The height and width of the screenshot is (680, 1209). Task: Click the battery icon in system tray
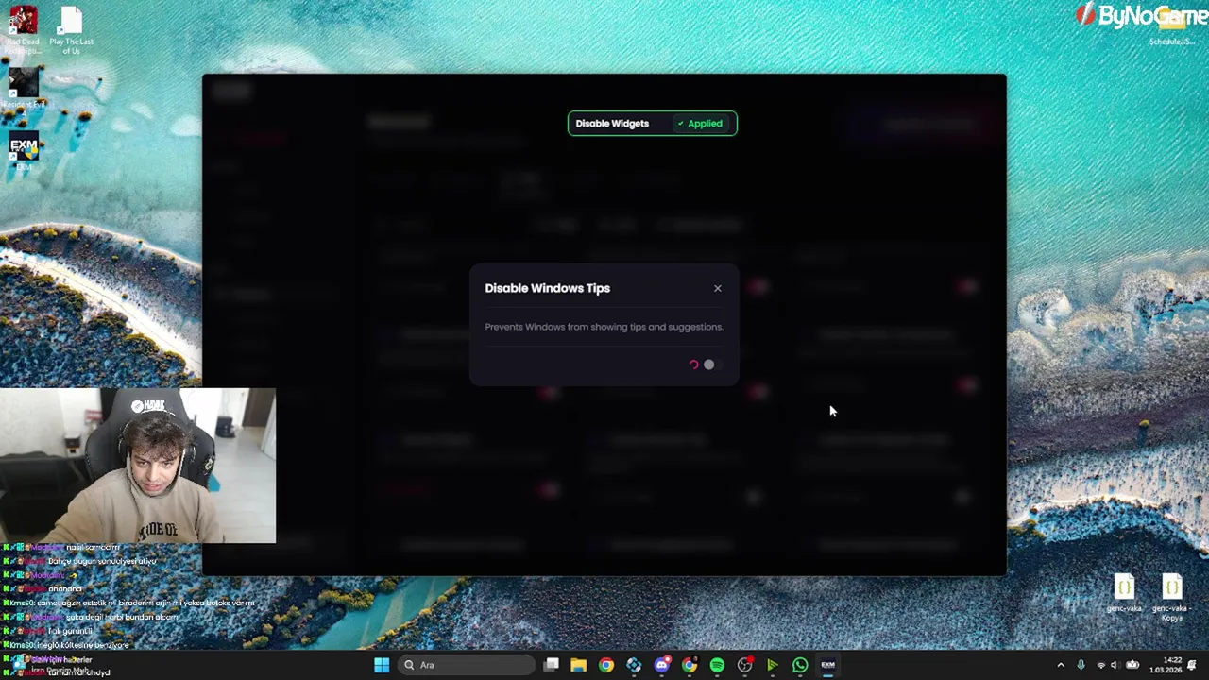point(1132,665)
